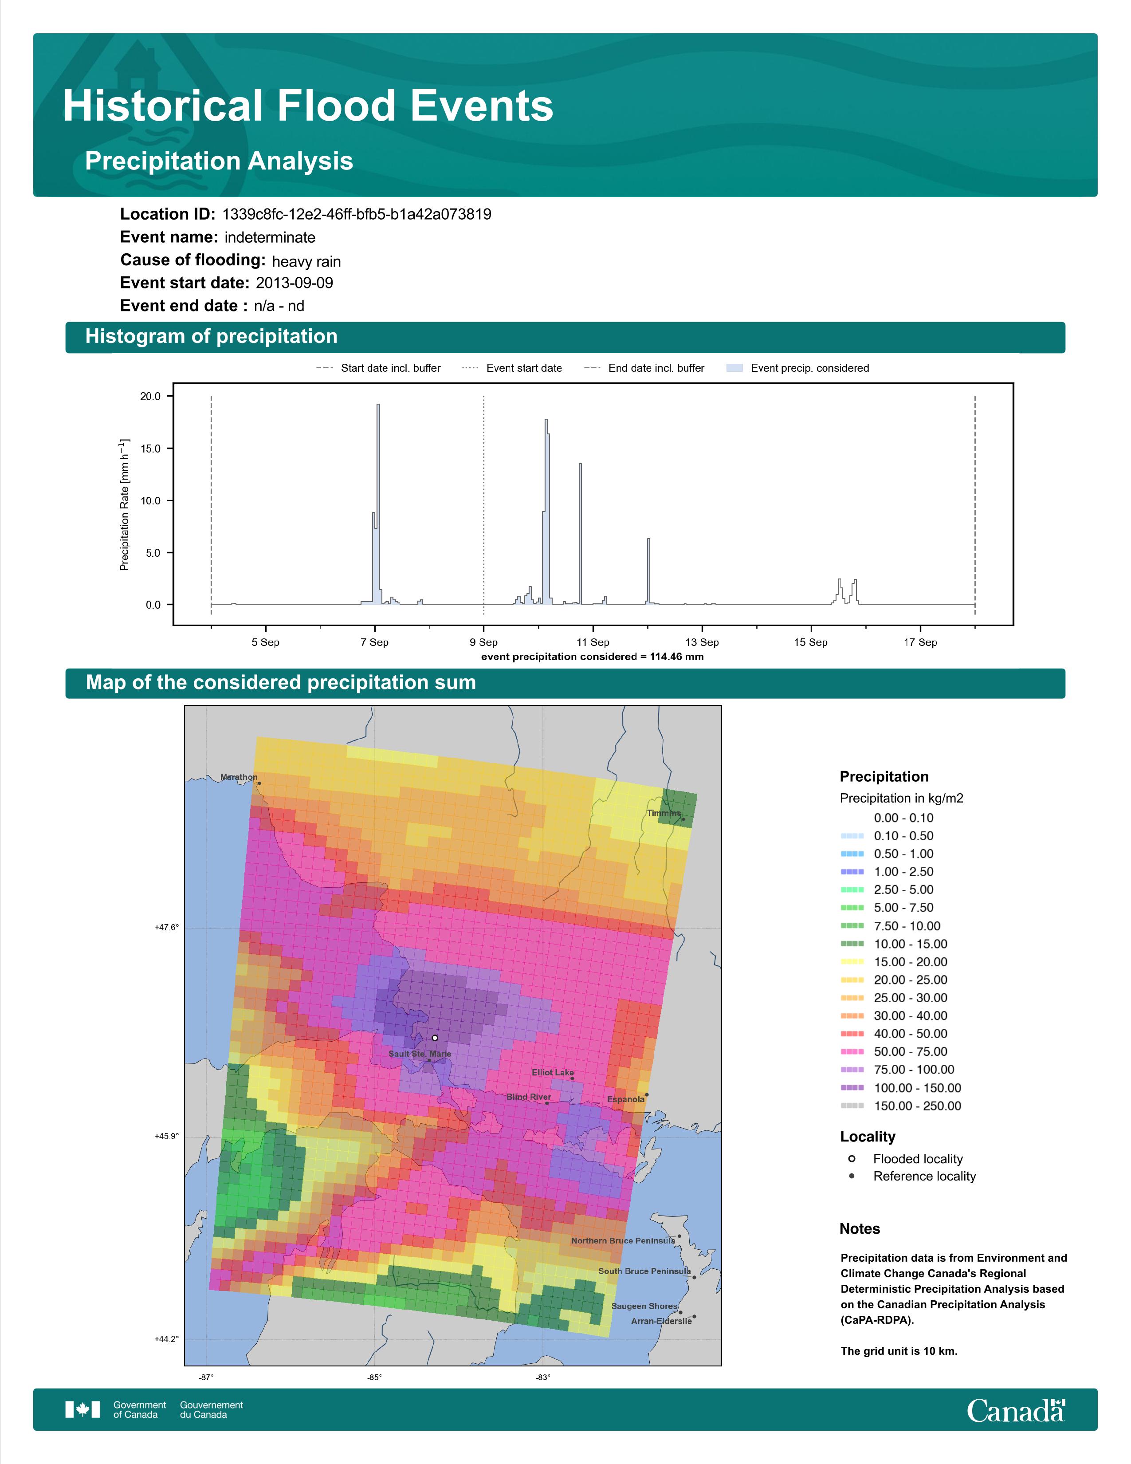Screen dimensions: 1131x1464
Task: Click the Government of Canada flag logo
Action: [82, 1410]
